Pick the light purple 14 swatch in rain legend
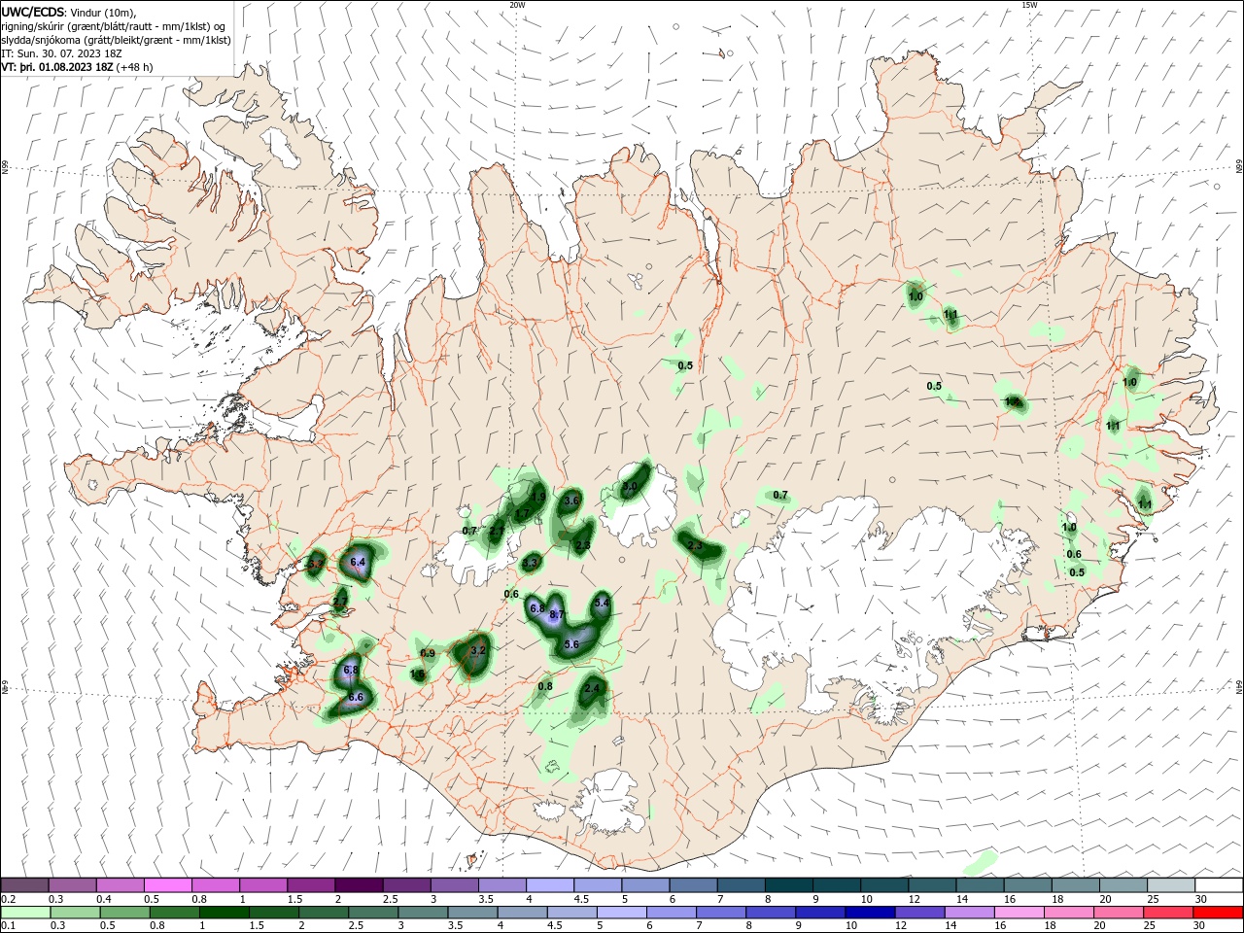1244x933 pixels. tap(970, 913)
